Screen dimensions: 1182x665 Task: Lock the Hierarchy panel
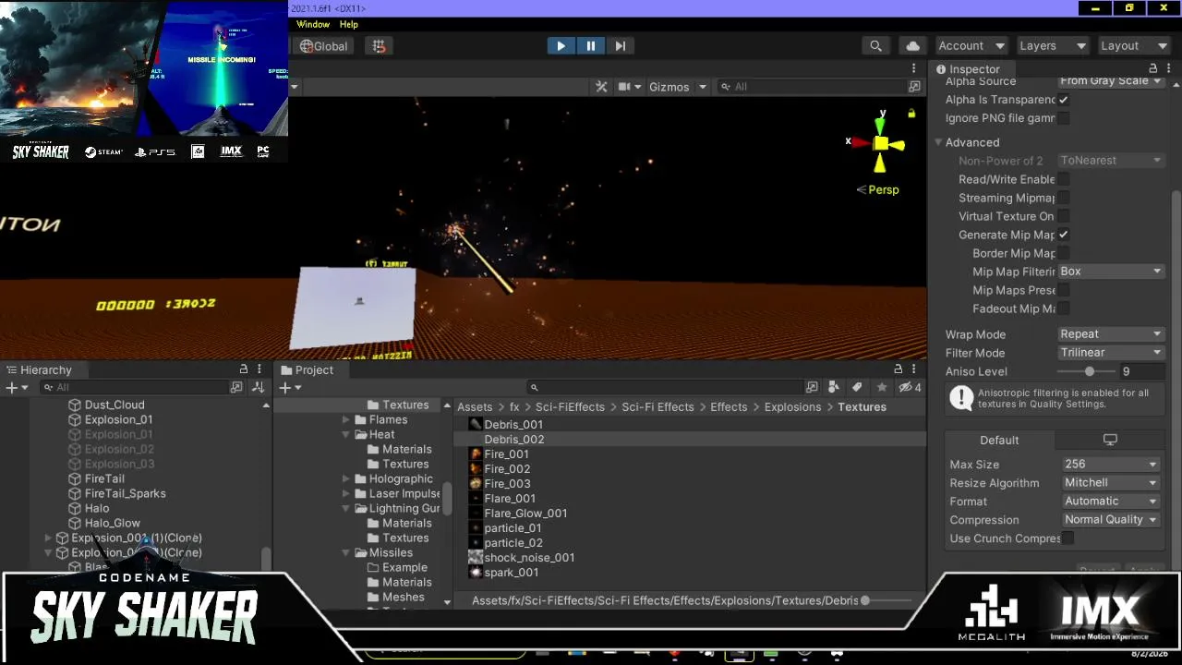click(x=243, y=369)
